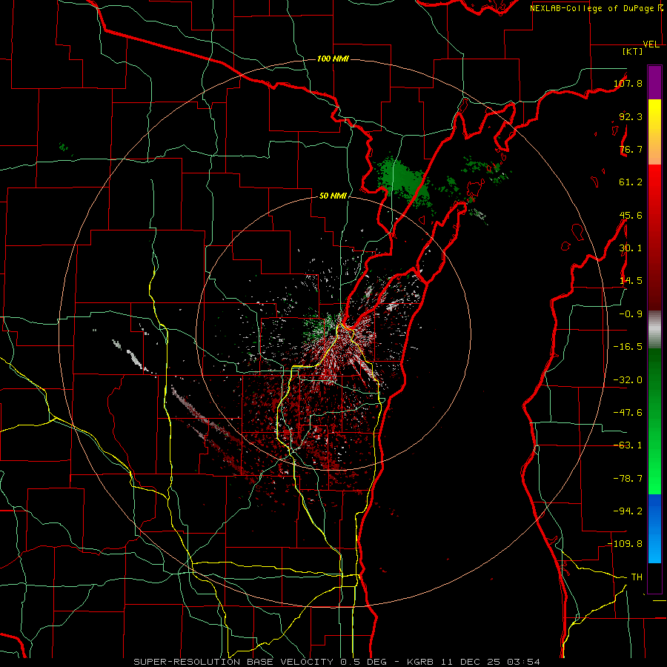Screen dimensions: 667x667
Task: Click the purple top segment of color bar
Action: tap(654, 83)
